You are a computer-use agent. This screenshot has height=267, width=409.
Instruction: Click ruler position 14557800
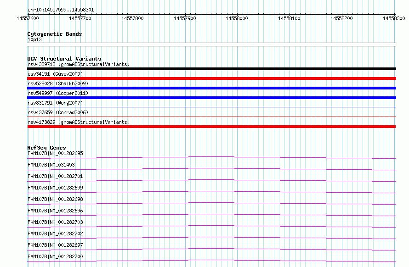tap(132, 18)
